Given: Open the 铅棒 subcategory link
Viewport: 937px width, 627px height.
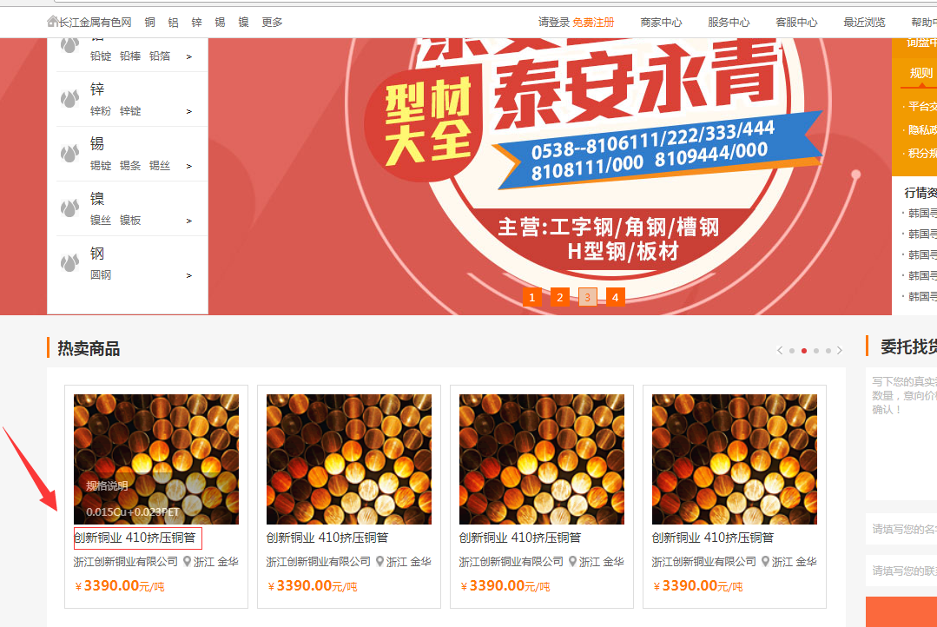Looking at the screenshot, I should pos(130,56).
